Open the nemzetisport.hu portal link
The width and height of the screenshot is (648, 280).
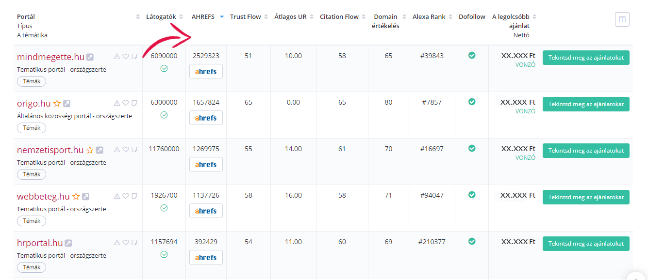click(x=50, y=150)
